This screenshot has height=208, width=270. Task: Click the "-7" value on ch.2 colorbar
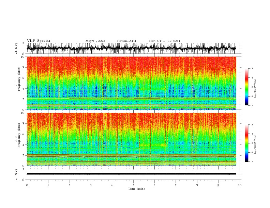251,162
